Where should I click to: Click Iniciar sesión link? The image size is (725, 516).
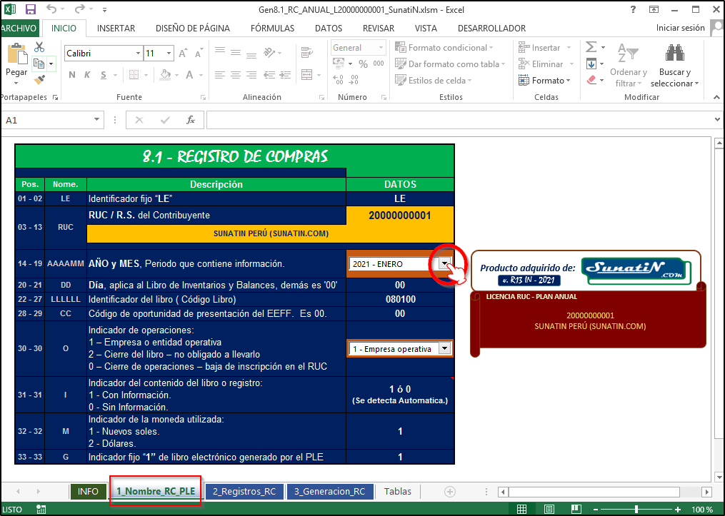(680, 29)
